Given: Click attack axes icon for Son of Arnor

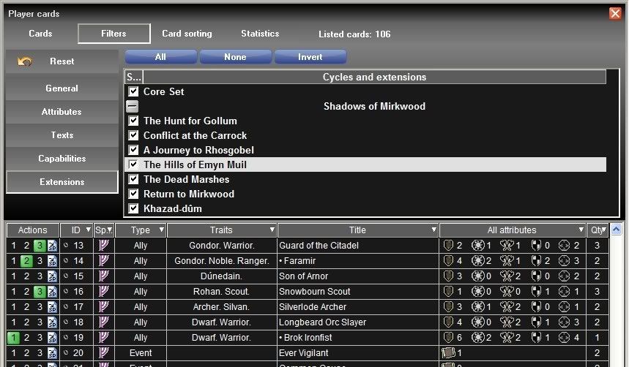Looking at the screenshot, I should pyautogui.click(x=507, y=276).
